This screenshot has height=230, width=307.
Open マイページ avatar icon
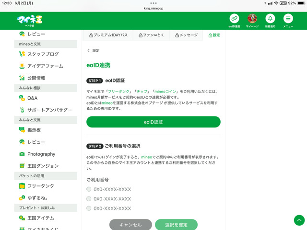[252, 19]
